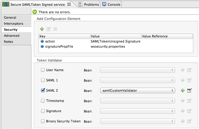Open the Console tab

pos(111,4)
